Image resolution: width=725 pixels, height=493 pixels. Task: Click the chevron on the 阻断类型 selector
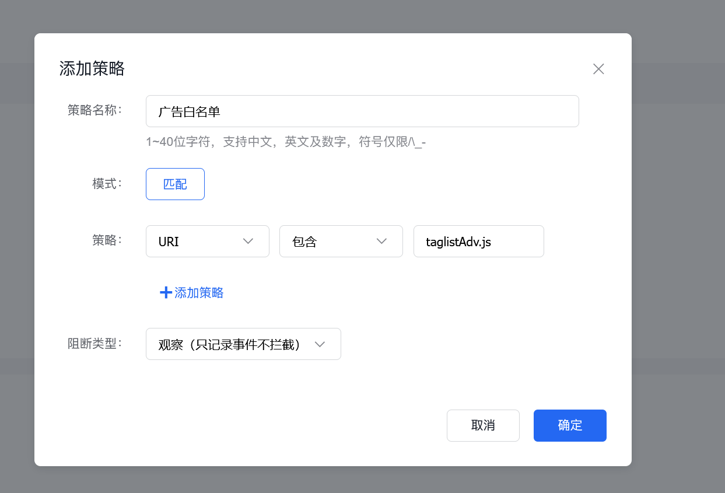pyautogui.click(x=320, y=344)
